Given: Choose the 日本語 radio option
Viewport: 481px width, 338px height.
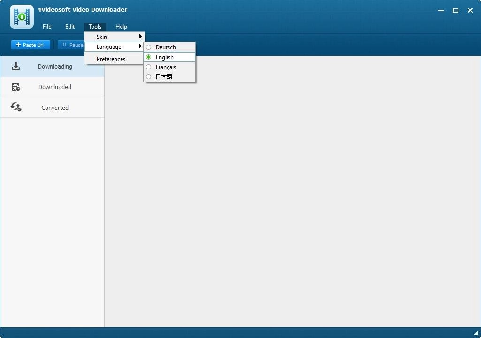Looking at the screenshot, I should tap(148, 77).
